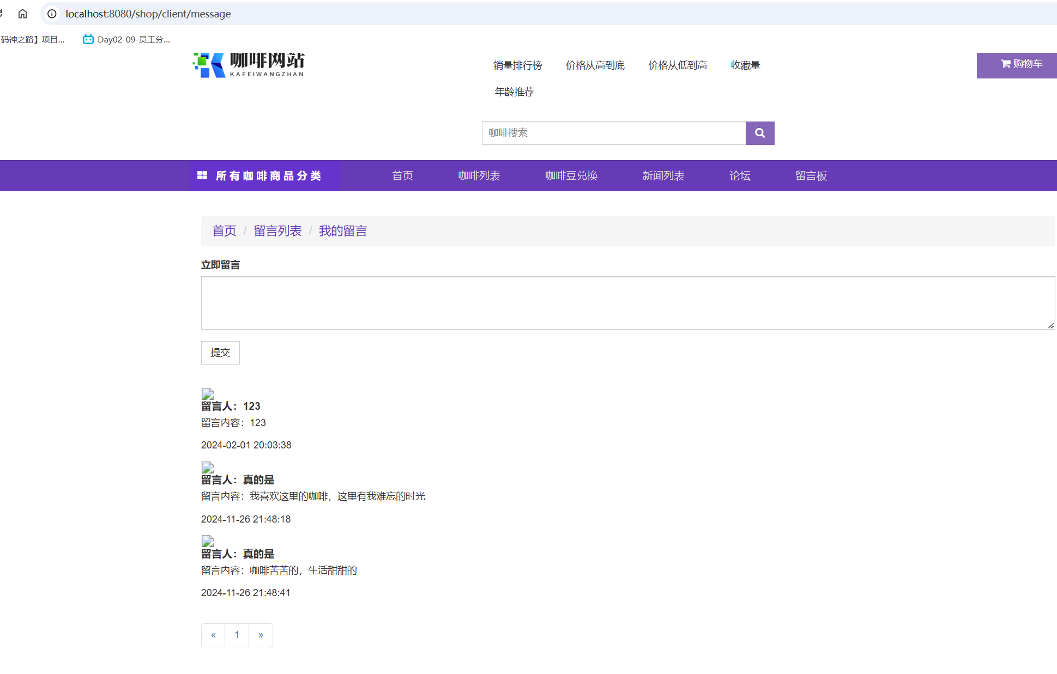Click the search magnifier icon

point(759,133)
